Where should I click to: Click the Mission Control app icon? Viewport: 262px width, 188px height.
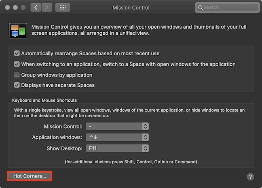18,31
